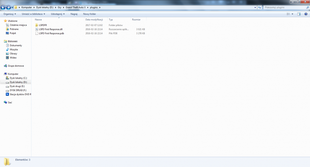Open the Organizuj menu
The height and width of the screenshot is (167, 310).
click(x=10, y=14)
